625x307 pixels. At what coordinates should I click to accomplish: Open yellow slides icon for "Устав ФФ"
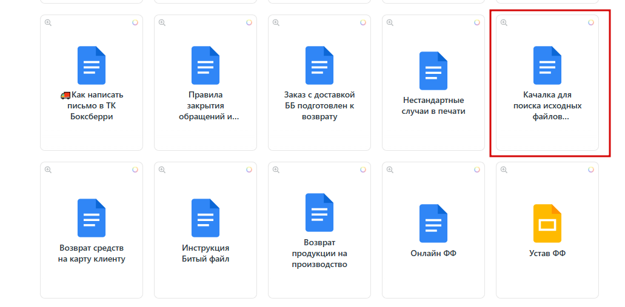click(547, 223)
